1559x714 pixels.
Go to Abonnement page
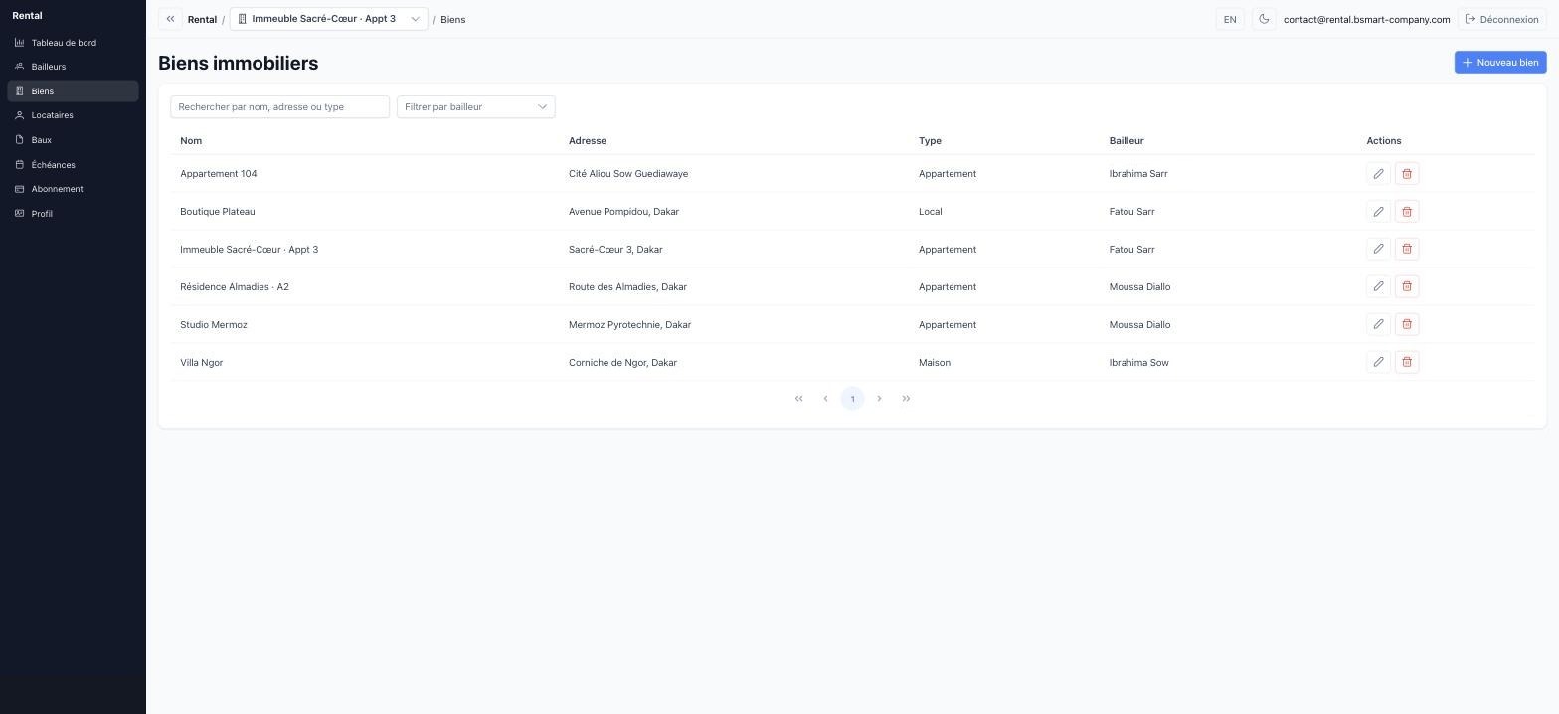tap(73, 189)
